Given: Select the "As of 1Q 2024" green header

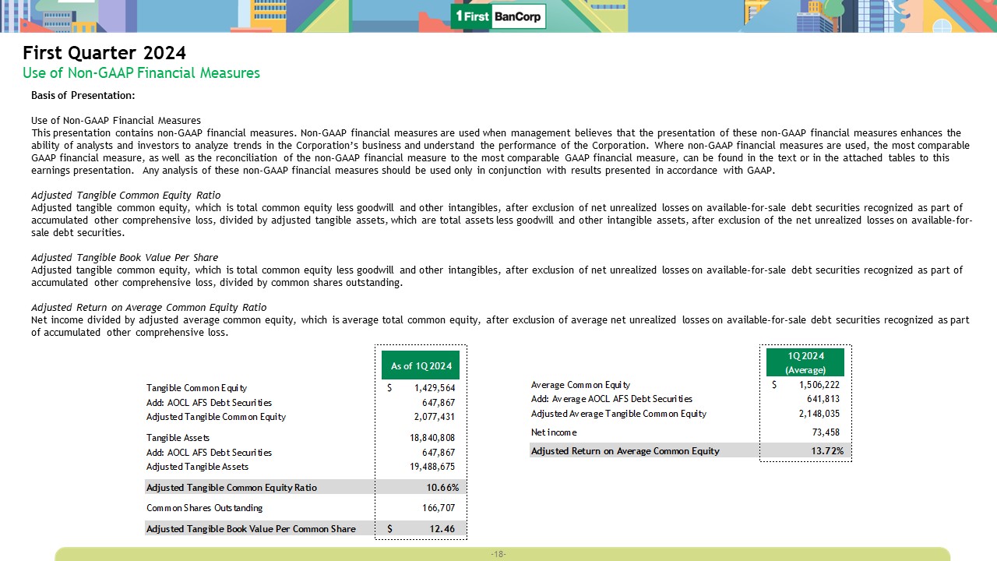Looking at the screenshot, I should pos(421,365).
